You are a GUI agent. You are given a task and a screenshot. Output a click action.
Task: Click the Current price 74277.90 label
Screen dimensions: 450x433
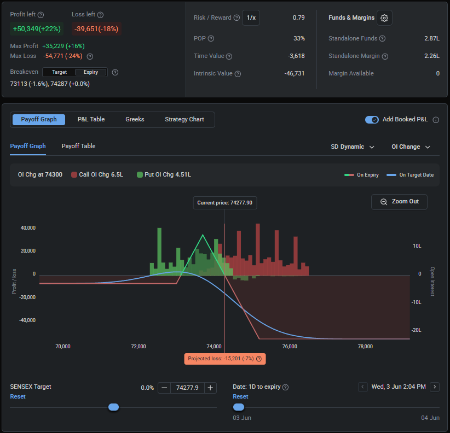pos(224,203)
